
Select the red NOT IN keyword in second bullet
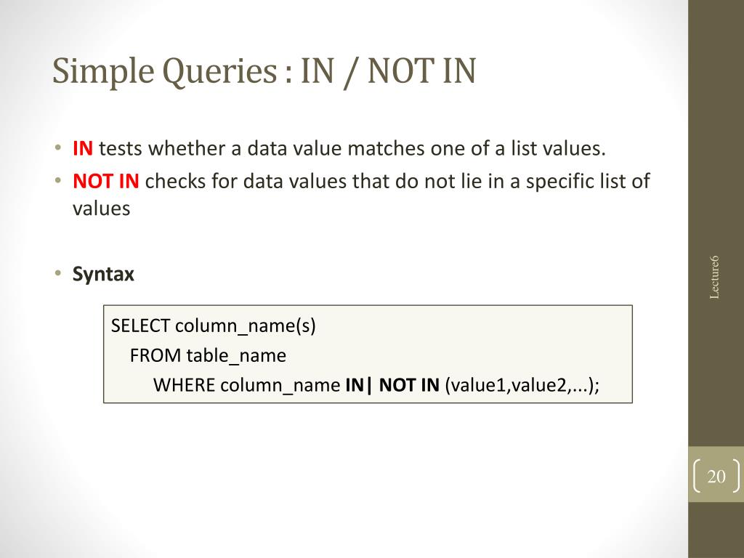pyautogui.click(x=106, y=181)
